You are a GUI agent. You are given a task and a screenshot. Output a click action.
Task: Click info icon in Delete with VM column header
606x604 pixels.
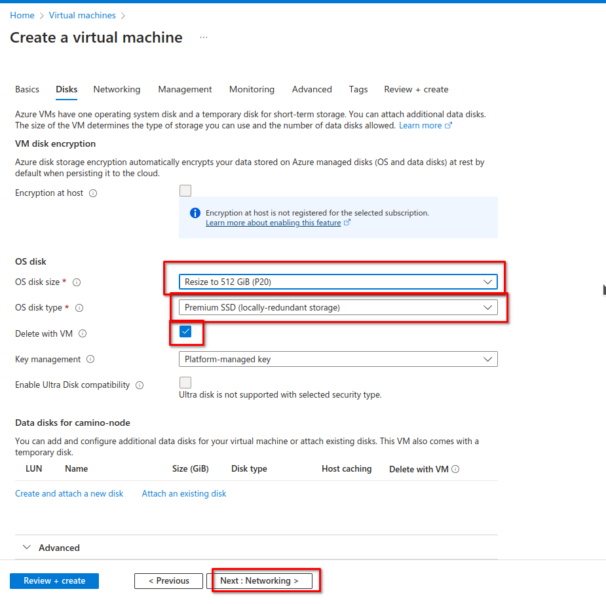tap(455, 469)
